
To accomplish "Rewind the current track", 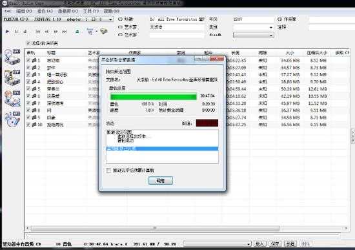I will pyautogui.click(x=46, y=32).
